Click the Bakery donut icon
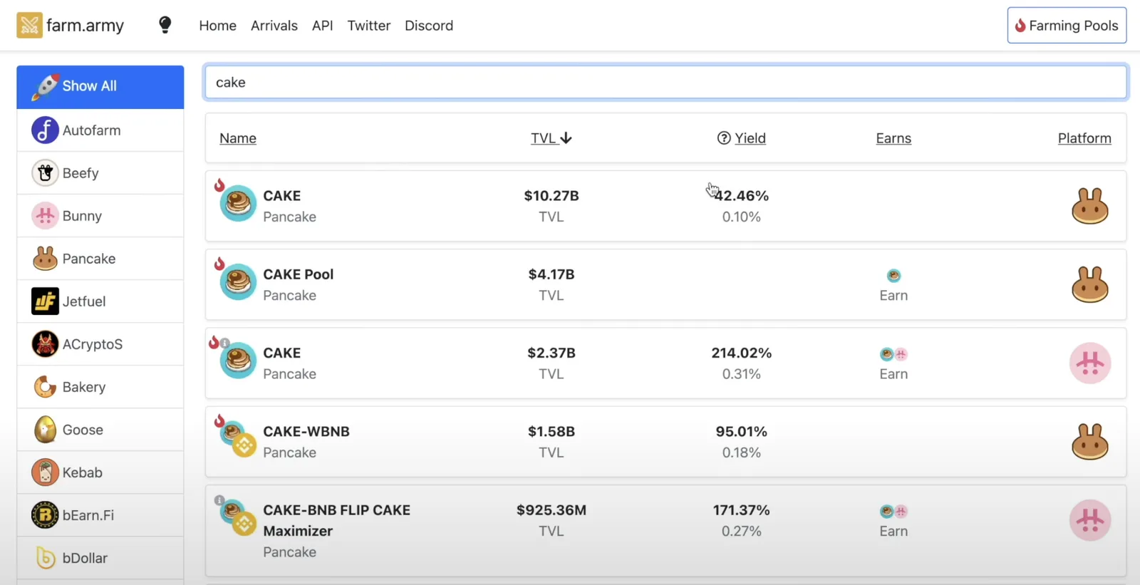1140x585 pixels. (45, 387)
